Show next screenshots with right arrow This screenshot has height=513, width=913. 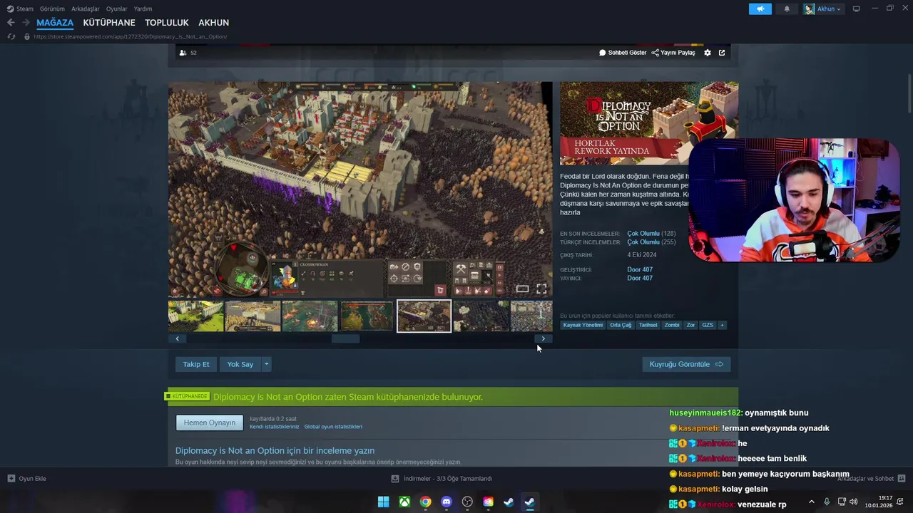click(543, 339)
